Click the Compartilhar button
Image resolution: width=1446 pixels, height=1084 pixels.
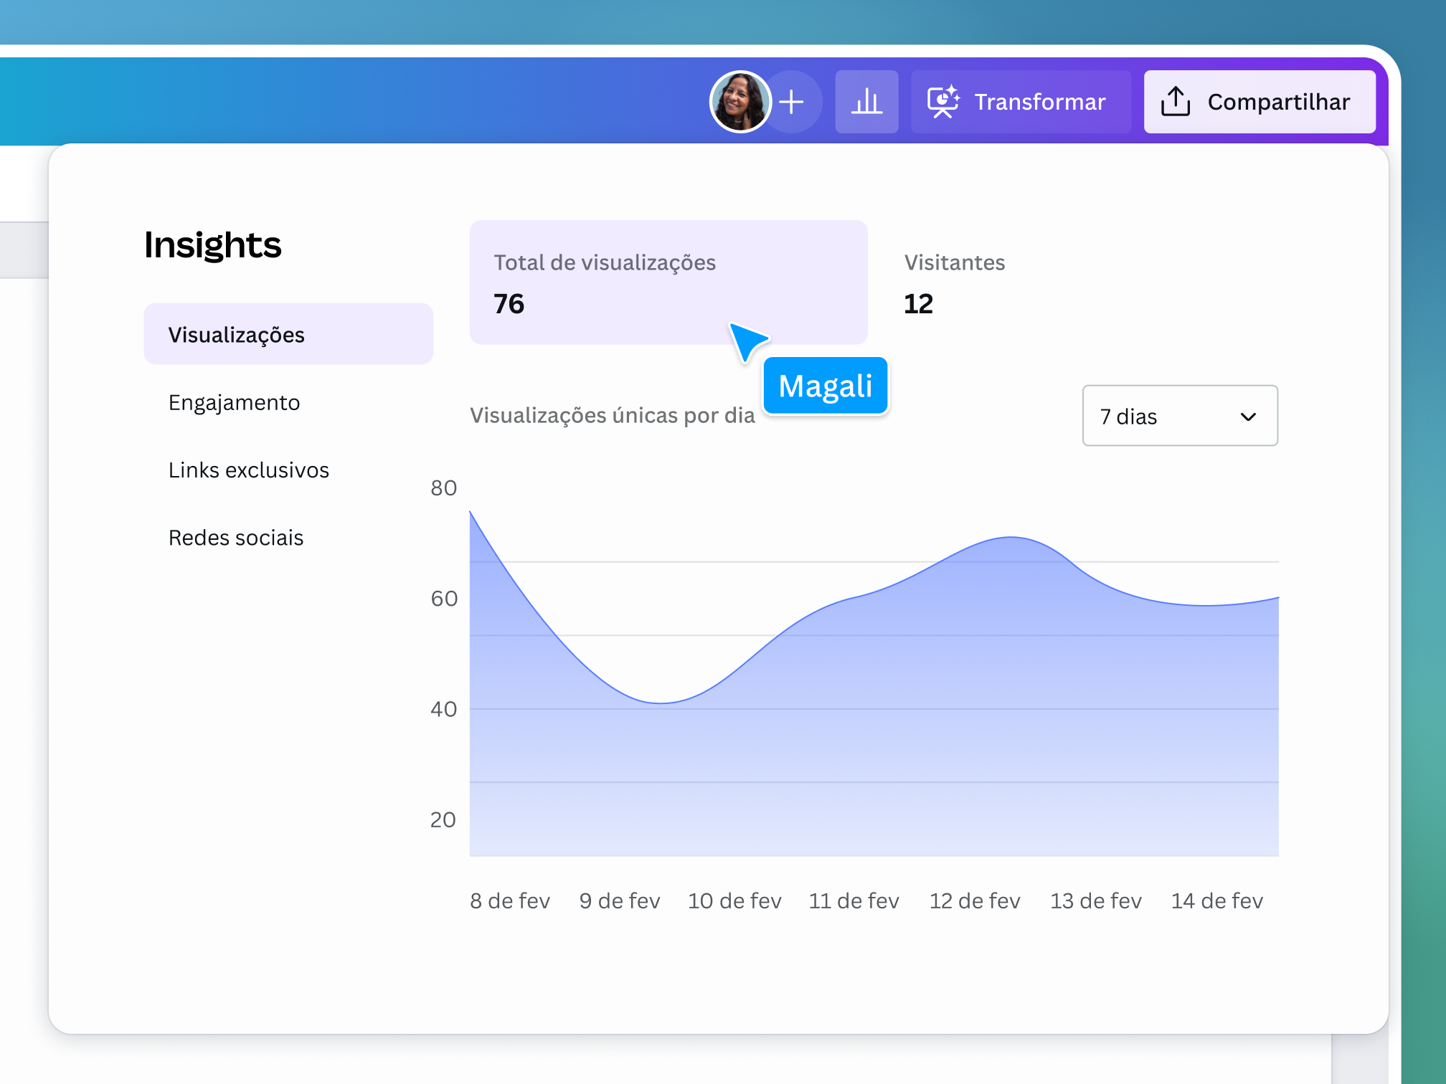click(1260, 102)
